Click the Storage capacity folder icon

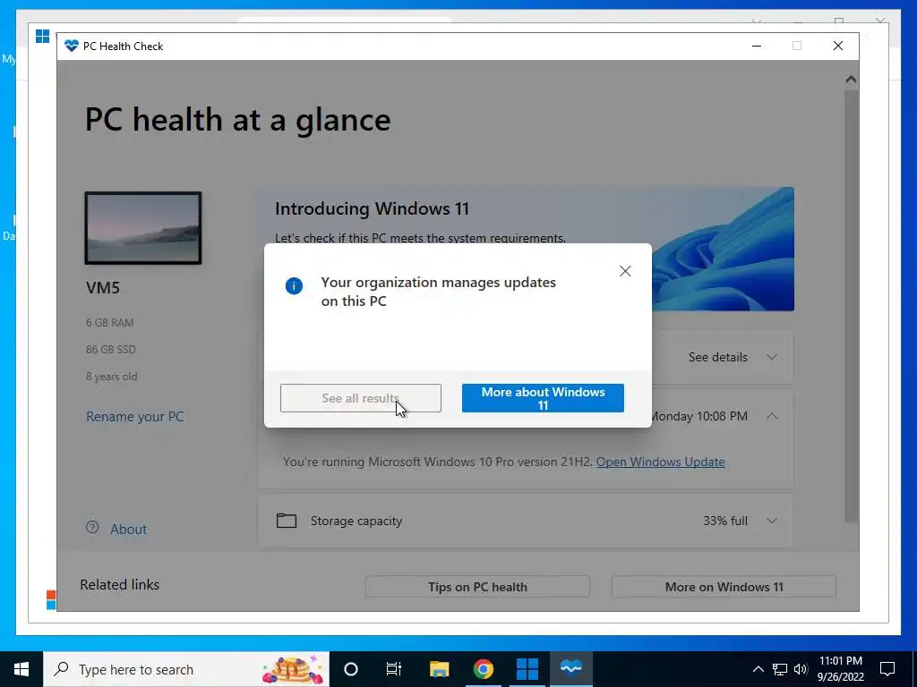(287, 521)
